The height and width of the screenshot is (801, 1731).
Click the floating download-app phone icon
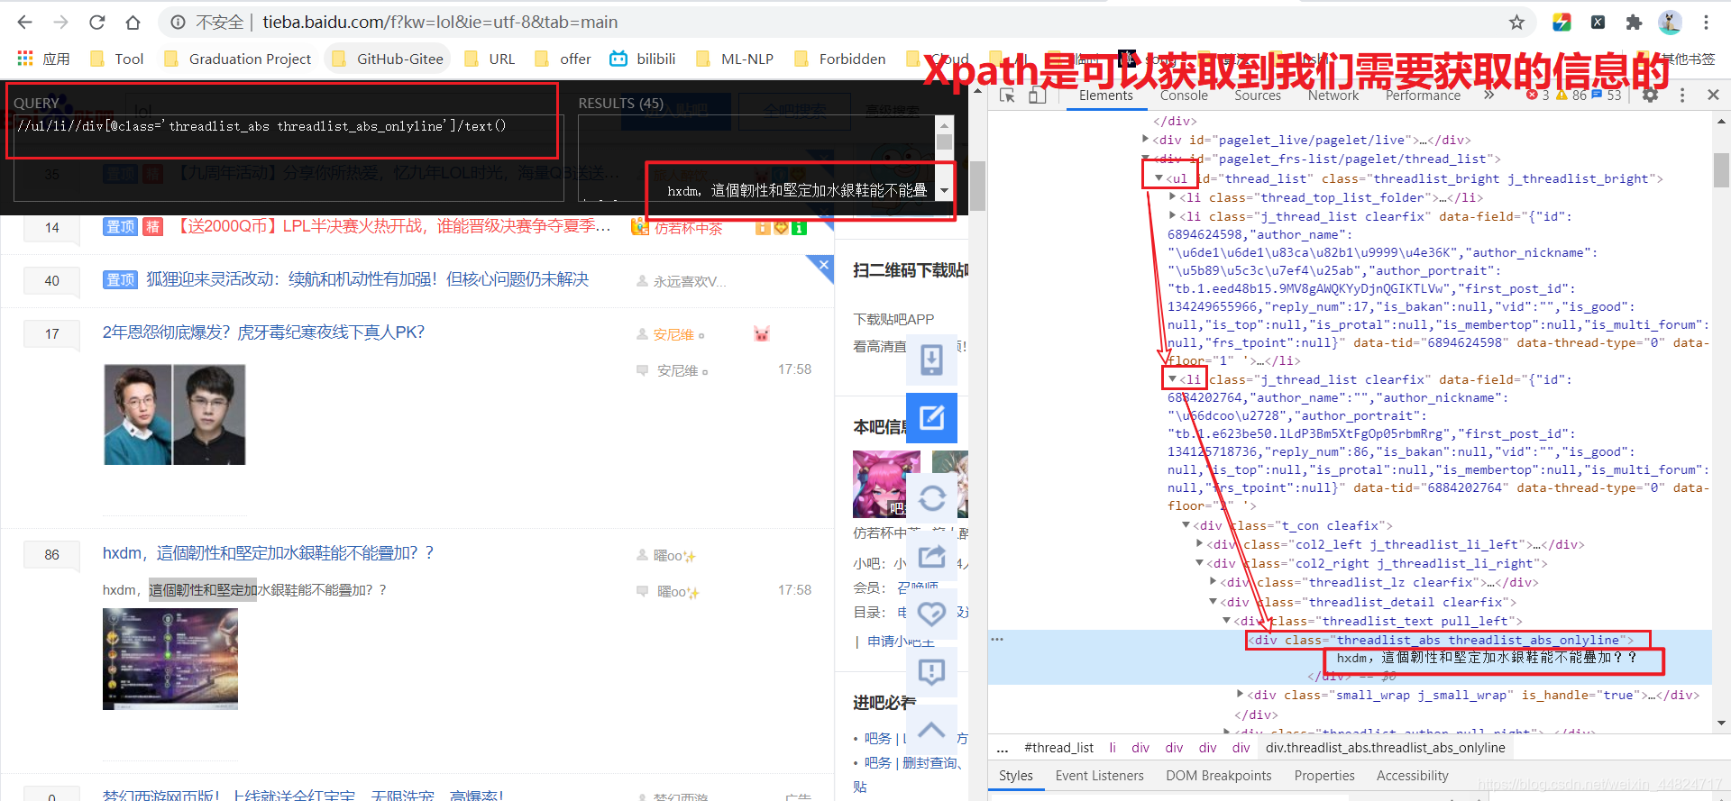pos(931,359)
